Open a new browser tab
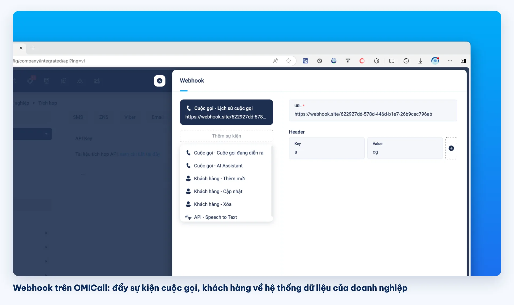The height and width of the screenshot is (305, 514). [x=33, y=48]
